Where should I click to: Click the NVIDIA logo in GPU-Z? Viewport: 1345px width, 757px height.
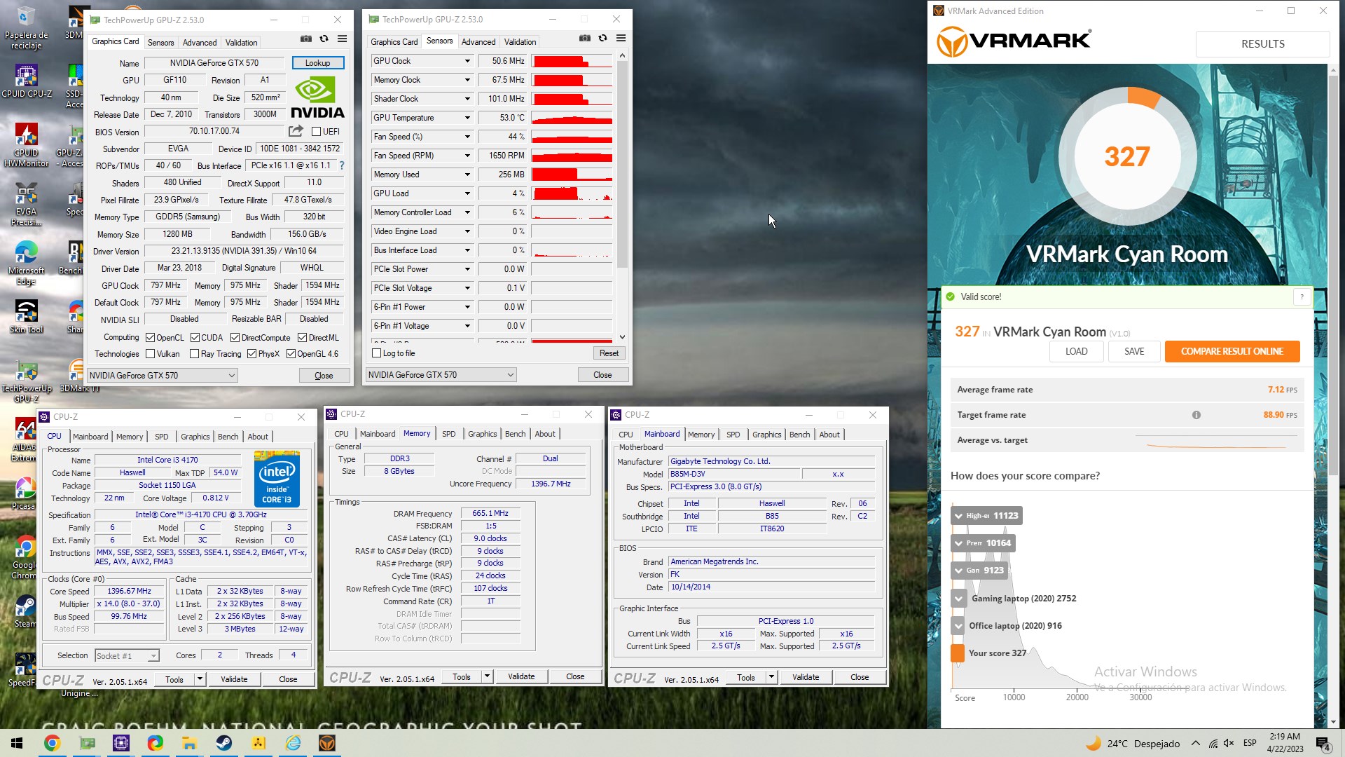(317, 97)
